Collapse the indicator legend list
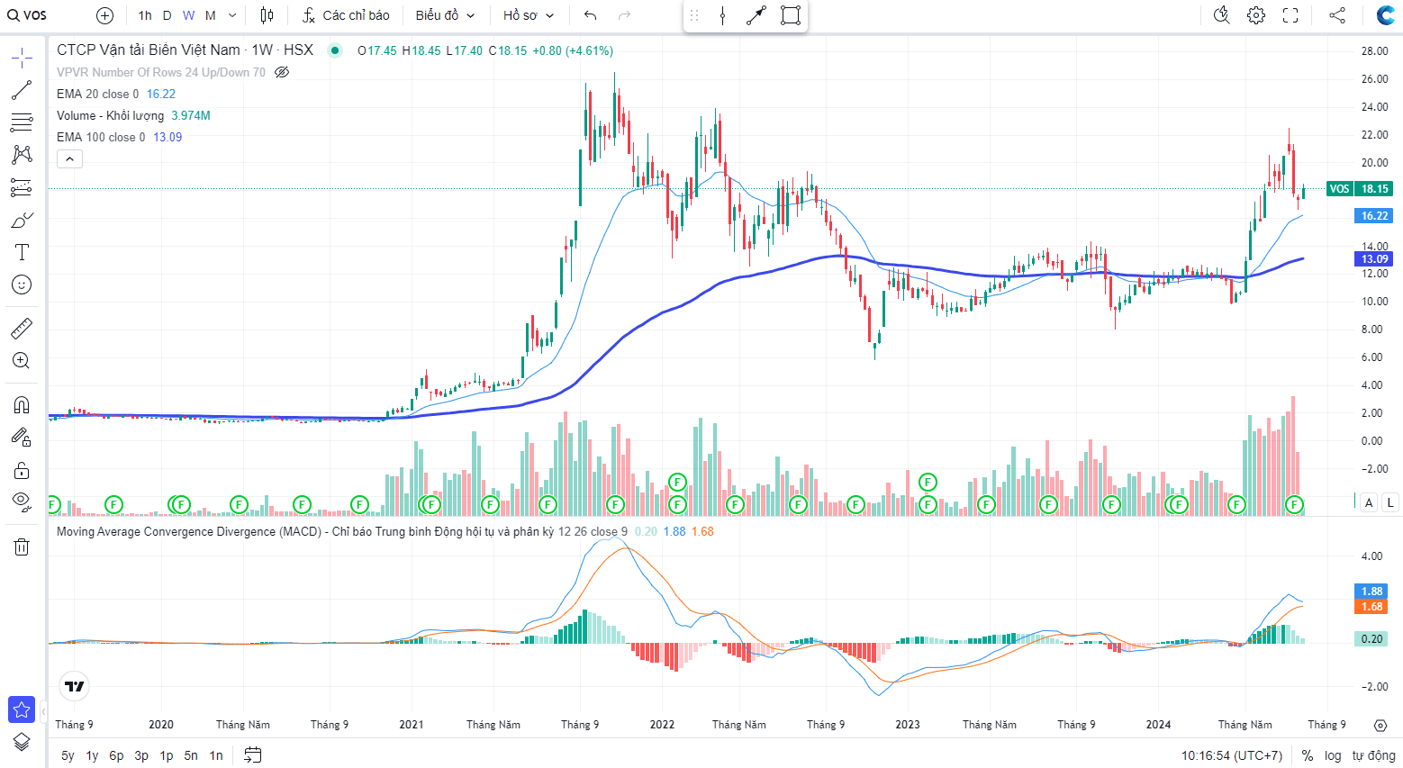1403x768 pixels. (x=69, y=159)
